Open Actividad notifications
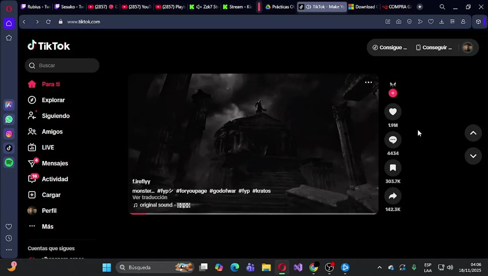Viewport: 488px width, 276px height. point(55,179)
